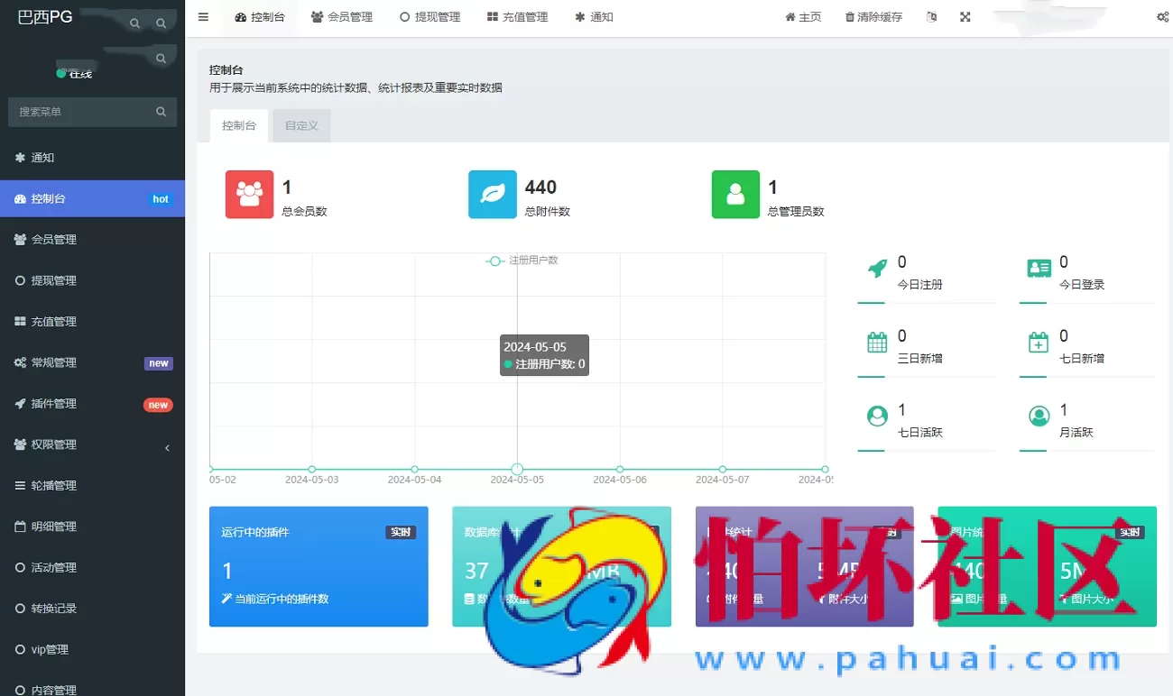Image resolution: width=1173 pixels, height=696 pixels.
Task: Open the settings gear at top right
Action: (1162, 16)
